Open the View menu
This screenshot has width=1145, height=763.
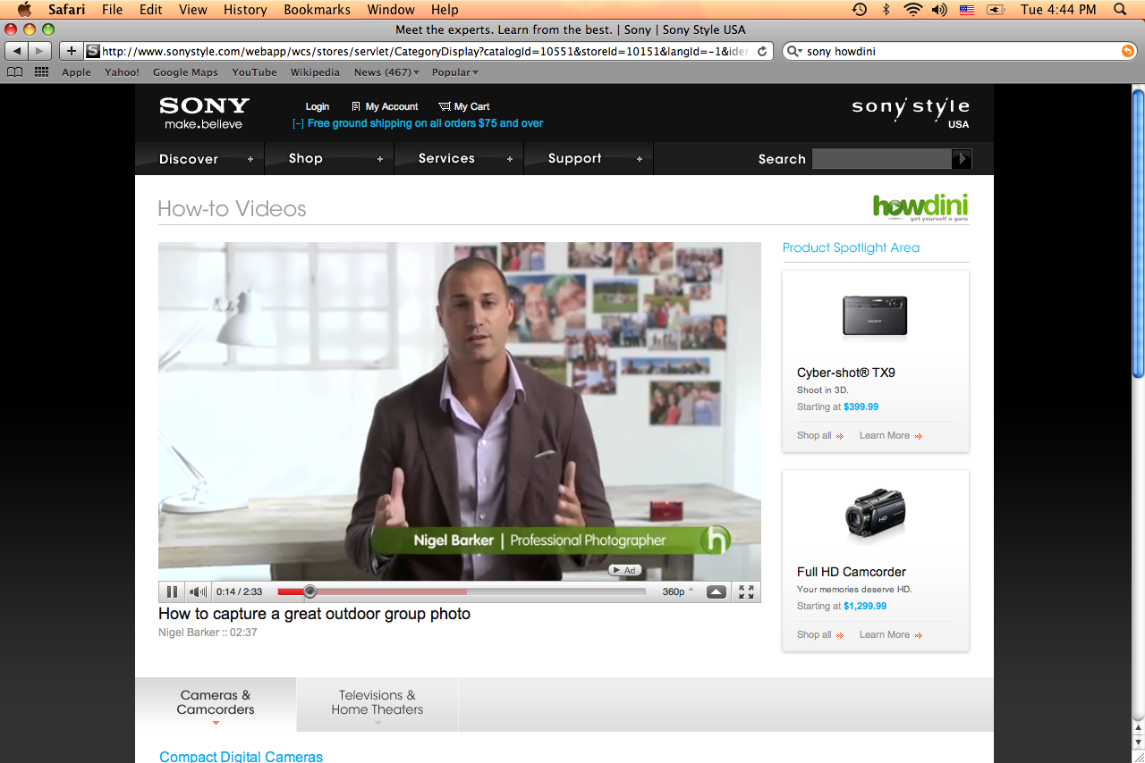point(193,10)
